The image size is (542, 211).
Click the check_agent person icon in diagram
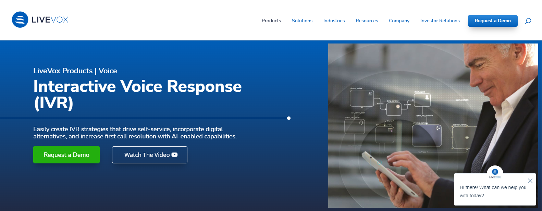point(427,98)
